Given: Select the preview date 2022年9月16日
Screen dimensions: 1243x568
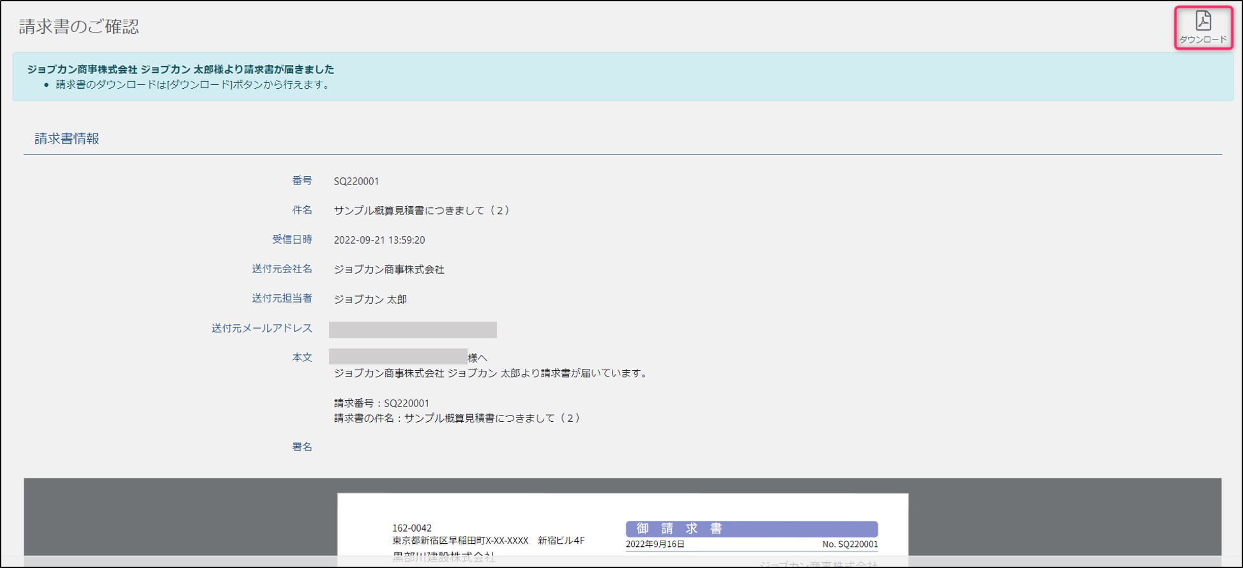Looking at the screenshot, I should 655,544.
